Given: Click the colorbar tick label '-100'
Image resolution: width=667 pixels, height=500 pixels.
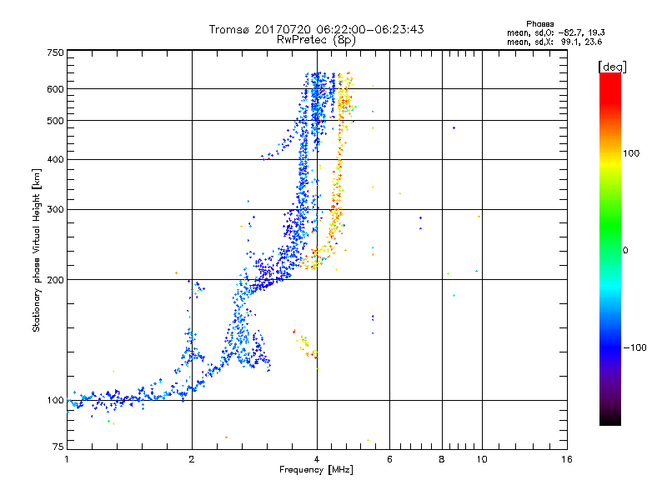Looking at the screenshot, I should click(634, 347).
